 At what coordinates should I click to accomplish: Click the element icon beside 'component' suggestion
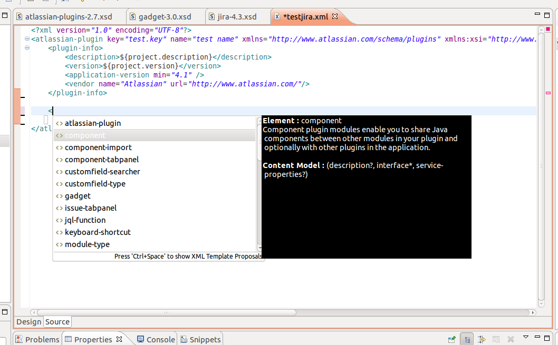click(x=59, y=135)
